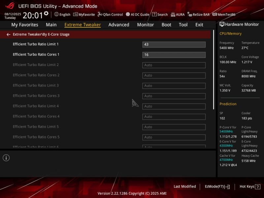Image resolution: width=264 pixels, height=198 pixels.
Task: Click 'Prediction' heading
Action: coord(228,104)
